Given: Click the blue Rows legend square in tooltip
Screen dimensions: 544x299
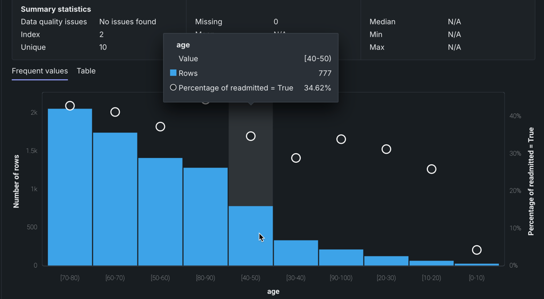Looking at the screenshot, I should tap(173, 73).
